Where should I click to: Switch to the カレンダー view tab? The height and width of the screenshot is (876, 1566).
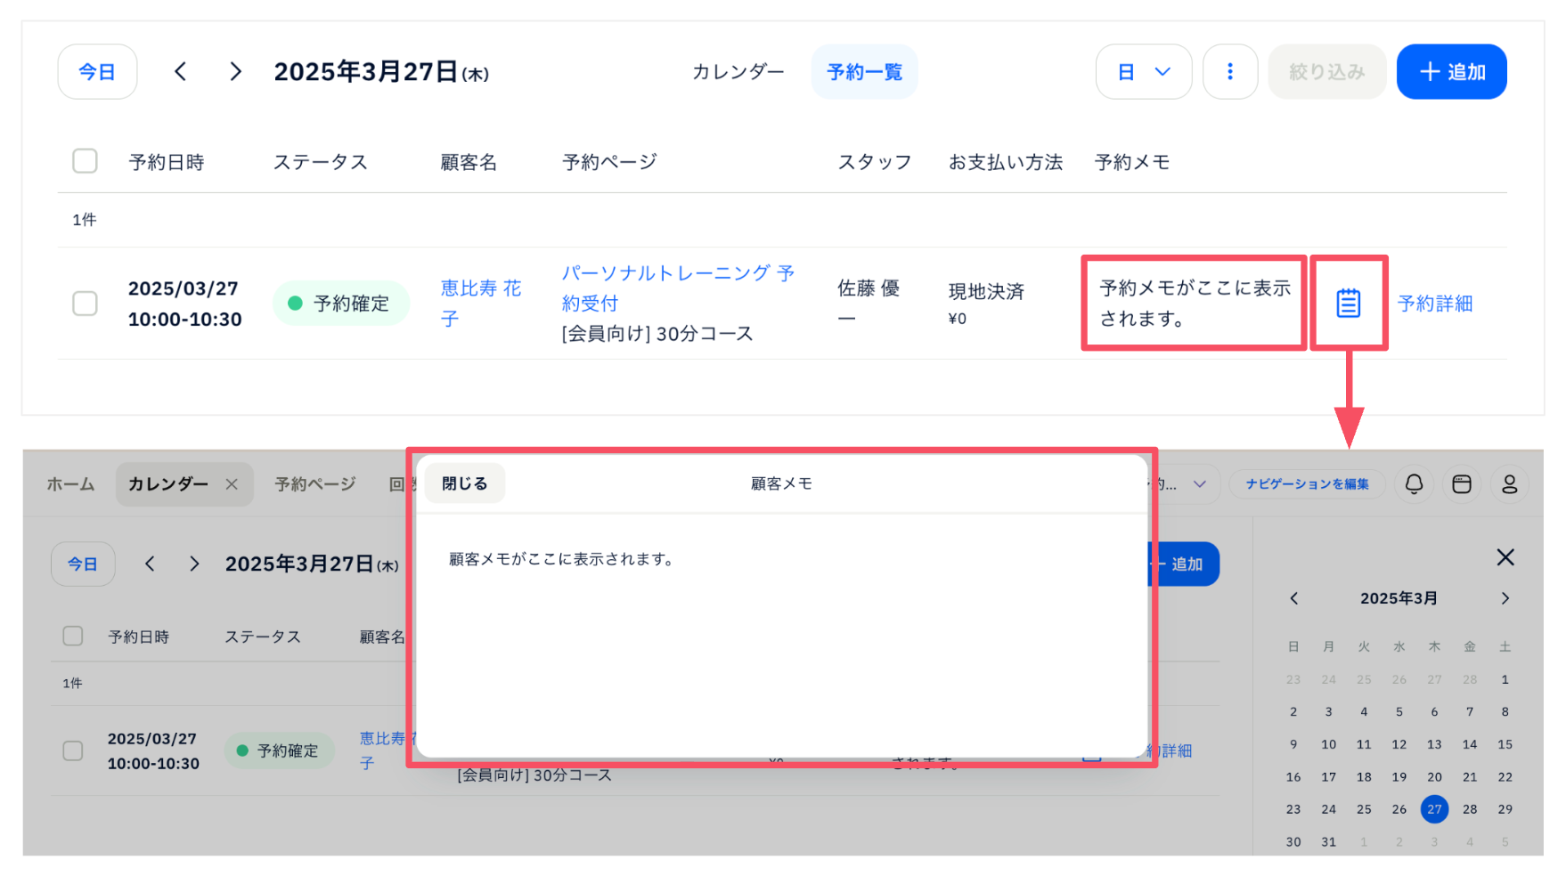(x=738, y=72)
